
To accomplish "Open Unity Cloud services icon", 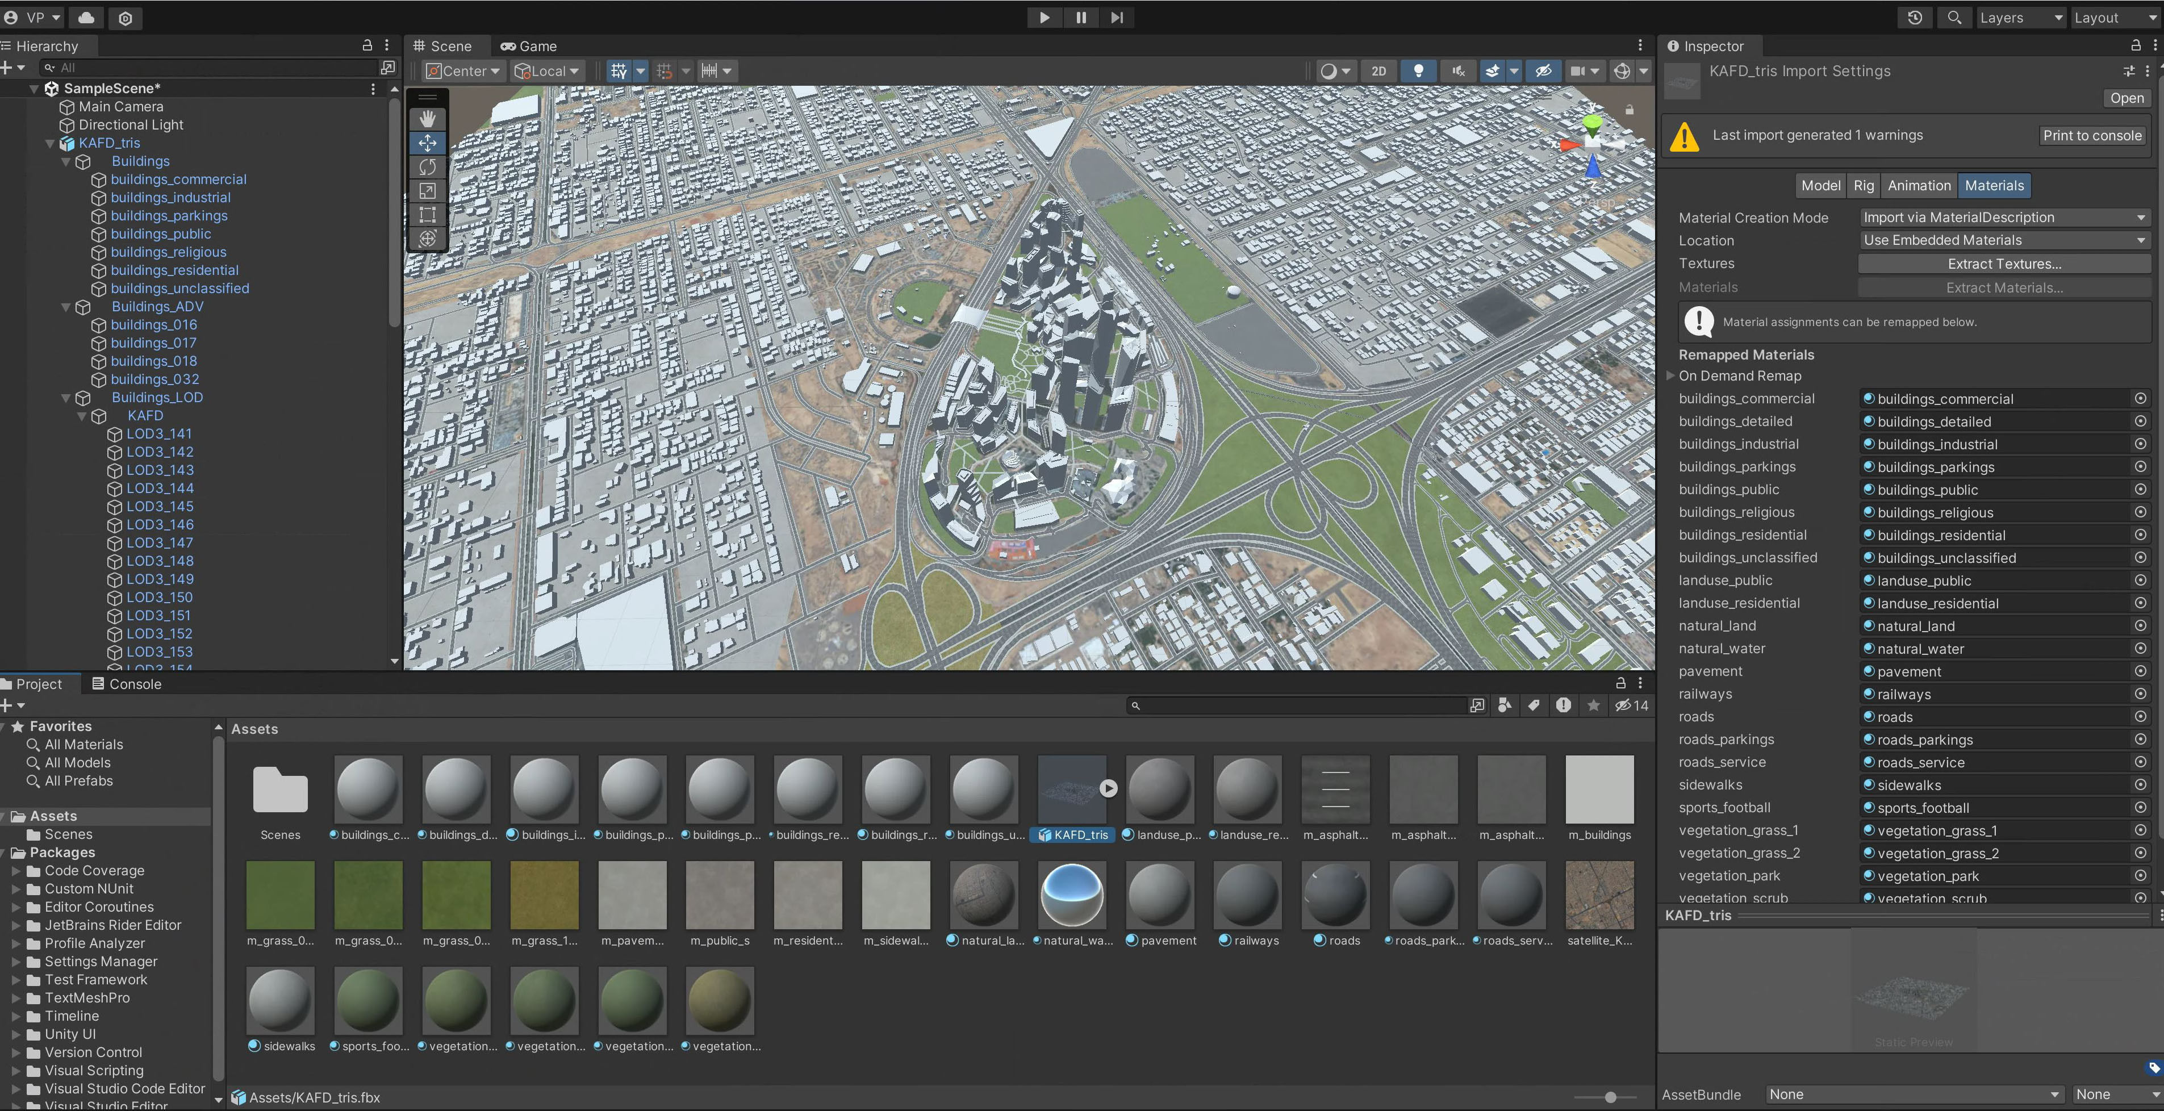I will point(86,18).
